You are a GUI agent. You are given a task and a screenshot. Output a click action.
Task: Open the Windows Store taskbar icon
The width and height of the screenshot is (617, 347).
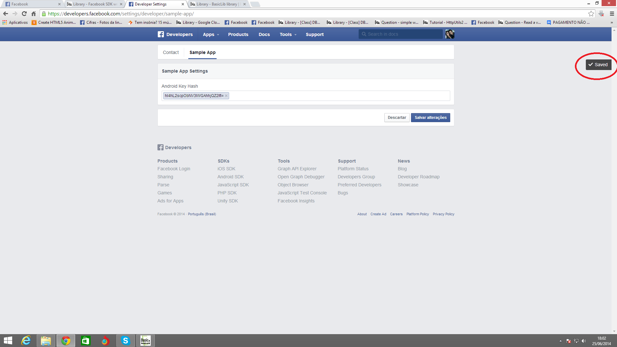pos(85,341)
